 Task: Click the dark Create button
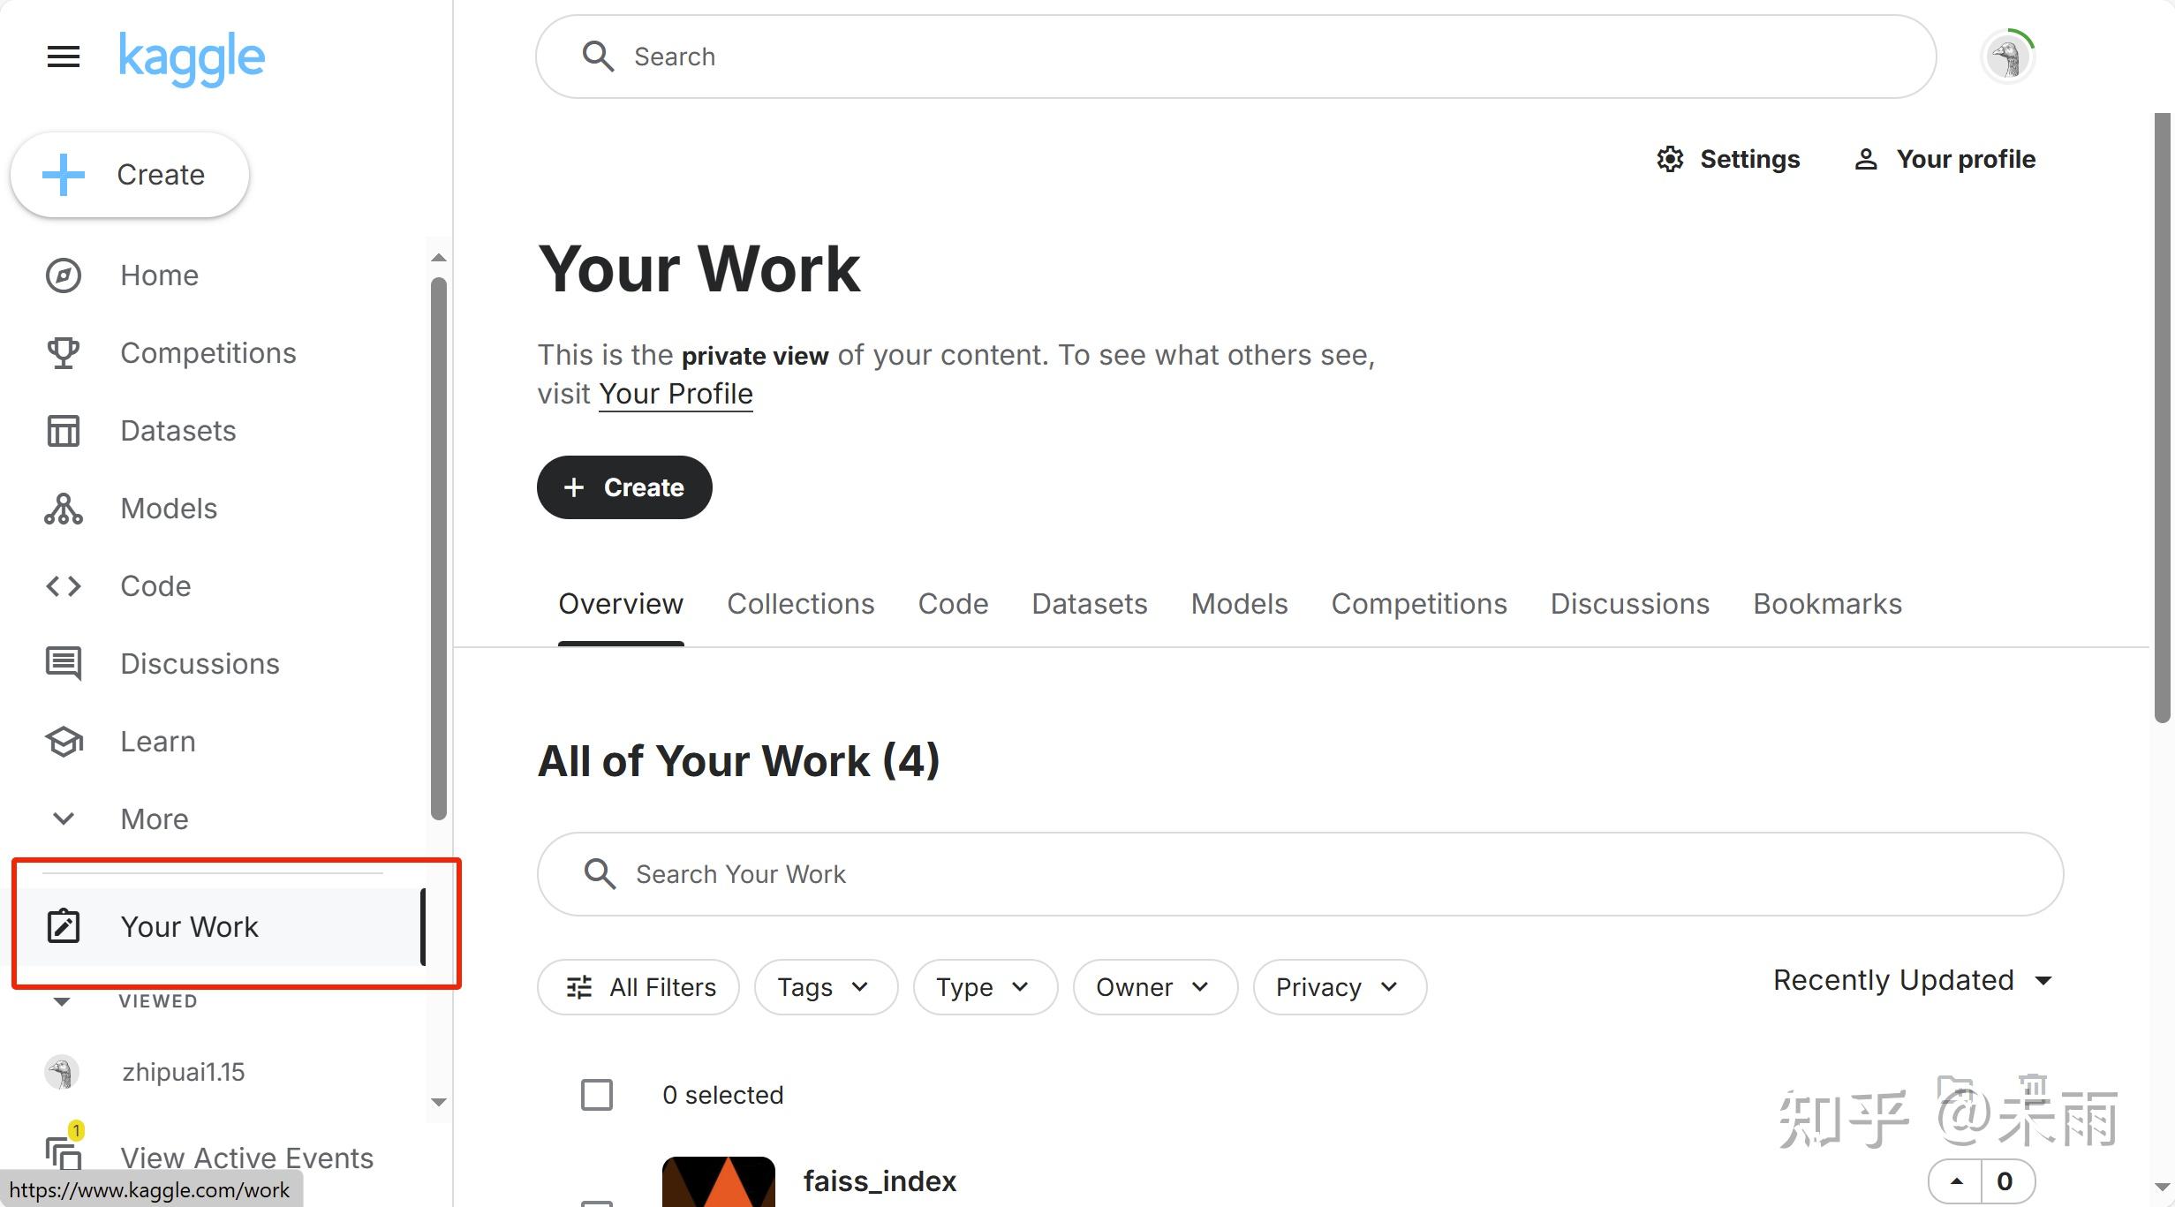pyautogui.click(x=624, y=487)
